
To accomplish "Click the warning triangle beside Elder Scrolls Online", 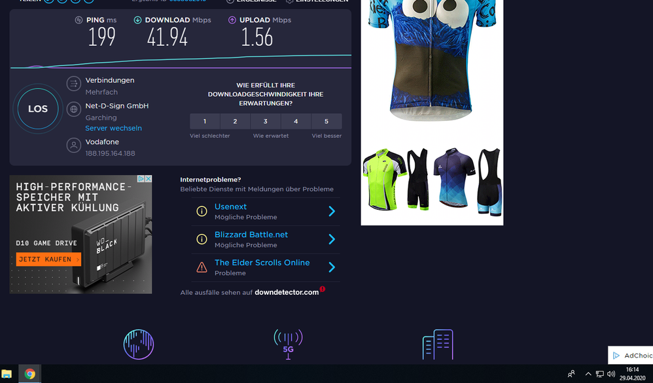I will coord(202,267).
